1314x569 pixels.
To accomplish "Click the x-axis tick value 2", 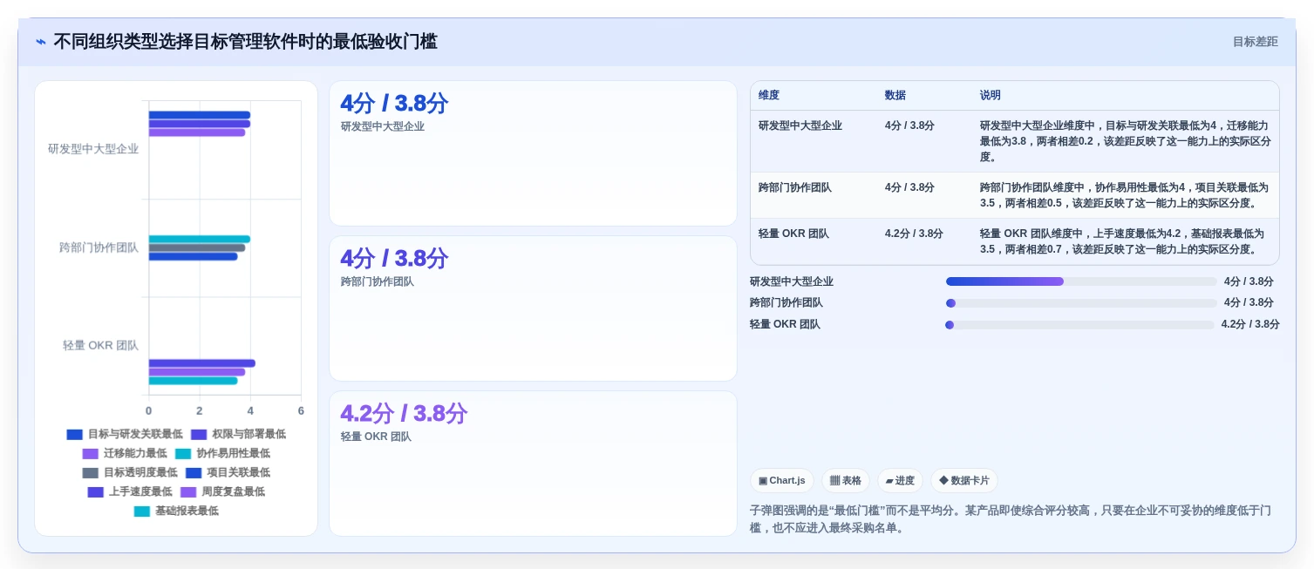I will [199, 410].
